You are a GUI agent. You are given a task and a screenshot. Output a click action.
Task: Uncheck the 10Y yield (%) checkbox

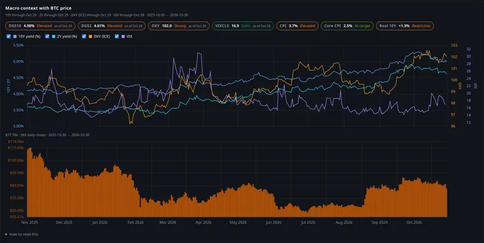point(8,36)
